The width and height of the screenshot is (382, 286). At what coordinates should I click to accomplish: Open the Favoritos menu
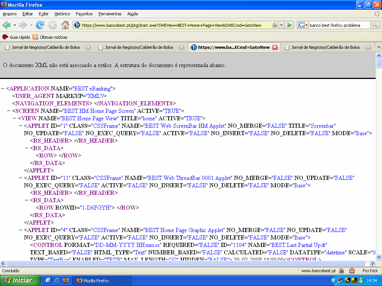[x=84, y=14]
